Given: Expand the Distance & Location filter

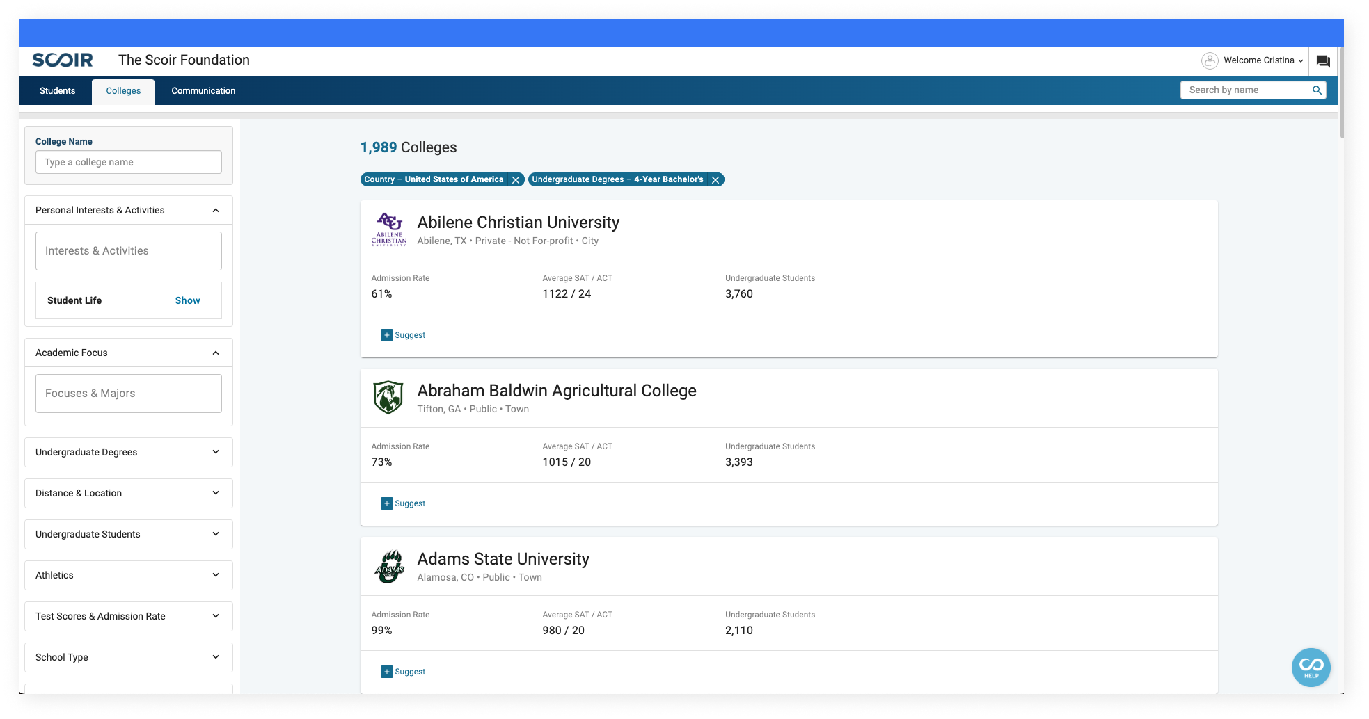Looking at the screenshot, I should click(x=129, y=493).
